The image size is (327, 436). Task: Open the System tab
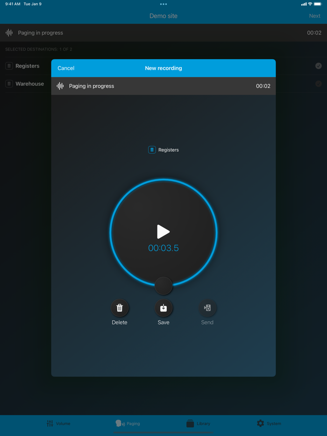point(269,423)
